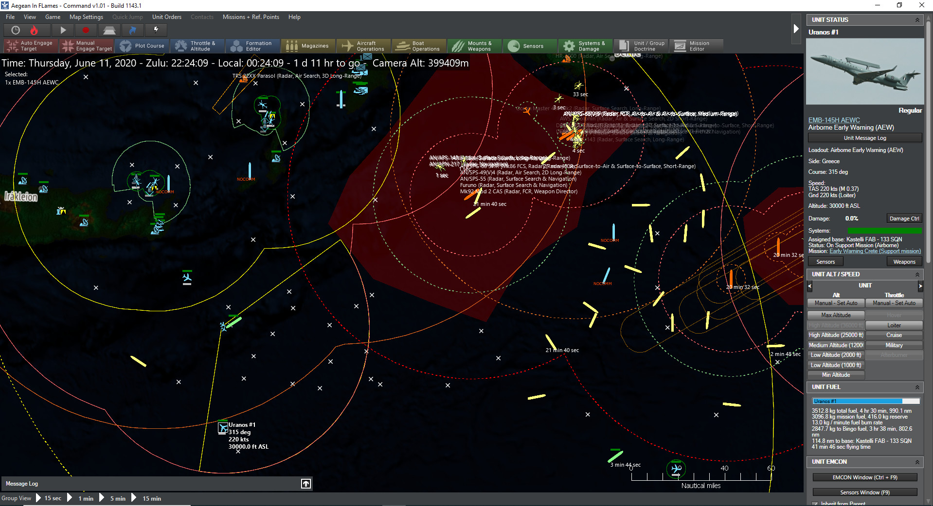Screen dimensions: 933x506
Task: Open the Formation Editor
Action: [252, 46]
